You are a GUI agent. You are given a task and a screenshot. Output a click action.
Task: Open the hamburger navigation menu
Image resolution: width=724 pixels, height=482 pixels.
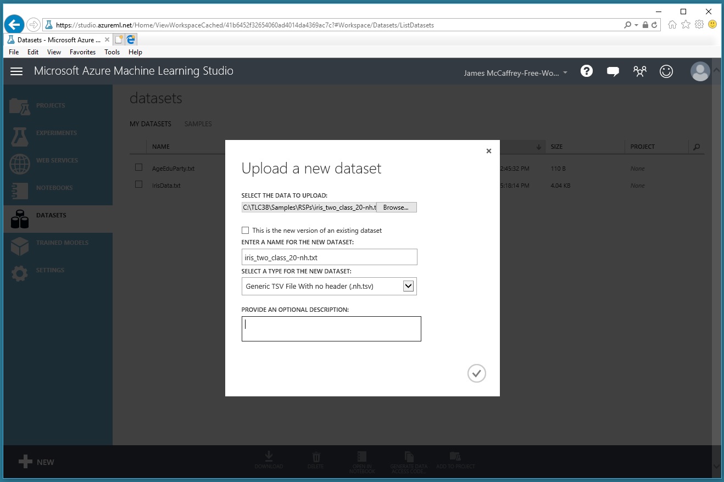pos(16,71)
